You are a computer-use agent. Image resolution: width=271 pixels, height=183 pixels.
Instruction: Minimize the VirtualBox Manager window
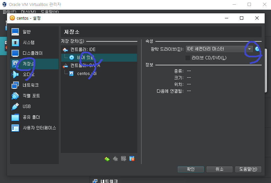(234, 4)
